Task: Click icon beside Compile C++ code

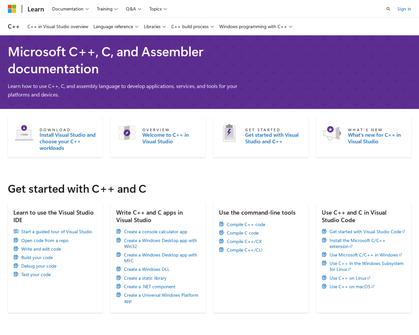Action: point(221,224)
